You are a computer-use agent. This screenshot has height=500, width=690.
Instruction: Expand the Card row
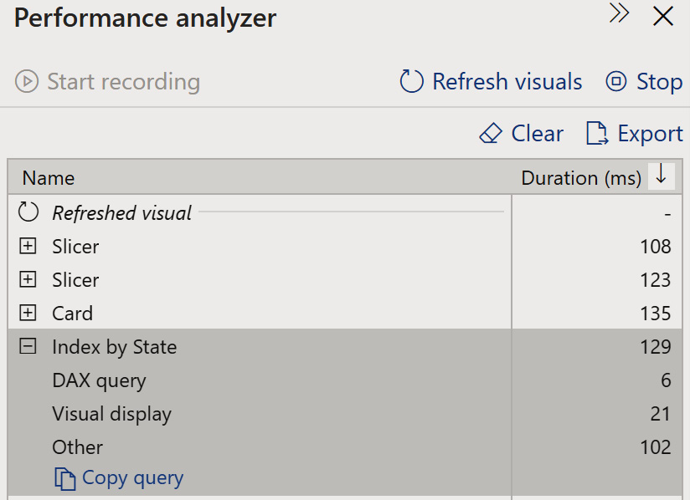(x=28, y=313)
